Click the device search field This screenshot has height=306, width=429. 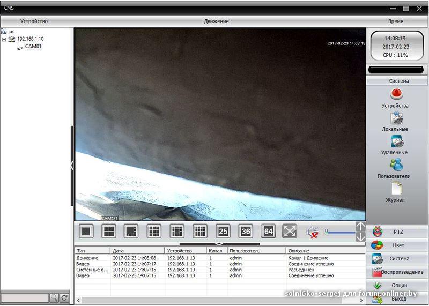[25, 298]
